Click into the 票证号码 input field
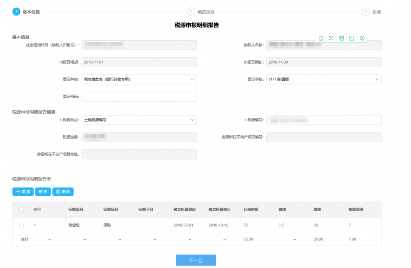This screenshot has height=268, width=411. [x=139, y=97]
